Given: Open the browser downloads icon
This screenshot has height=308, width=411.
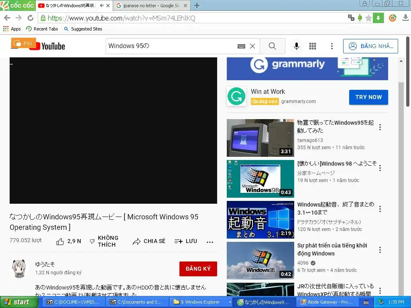Looking at the screenshot, I should 405,18.
